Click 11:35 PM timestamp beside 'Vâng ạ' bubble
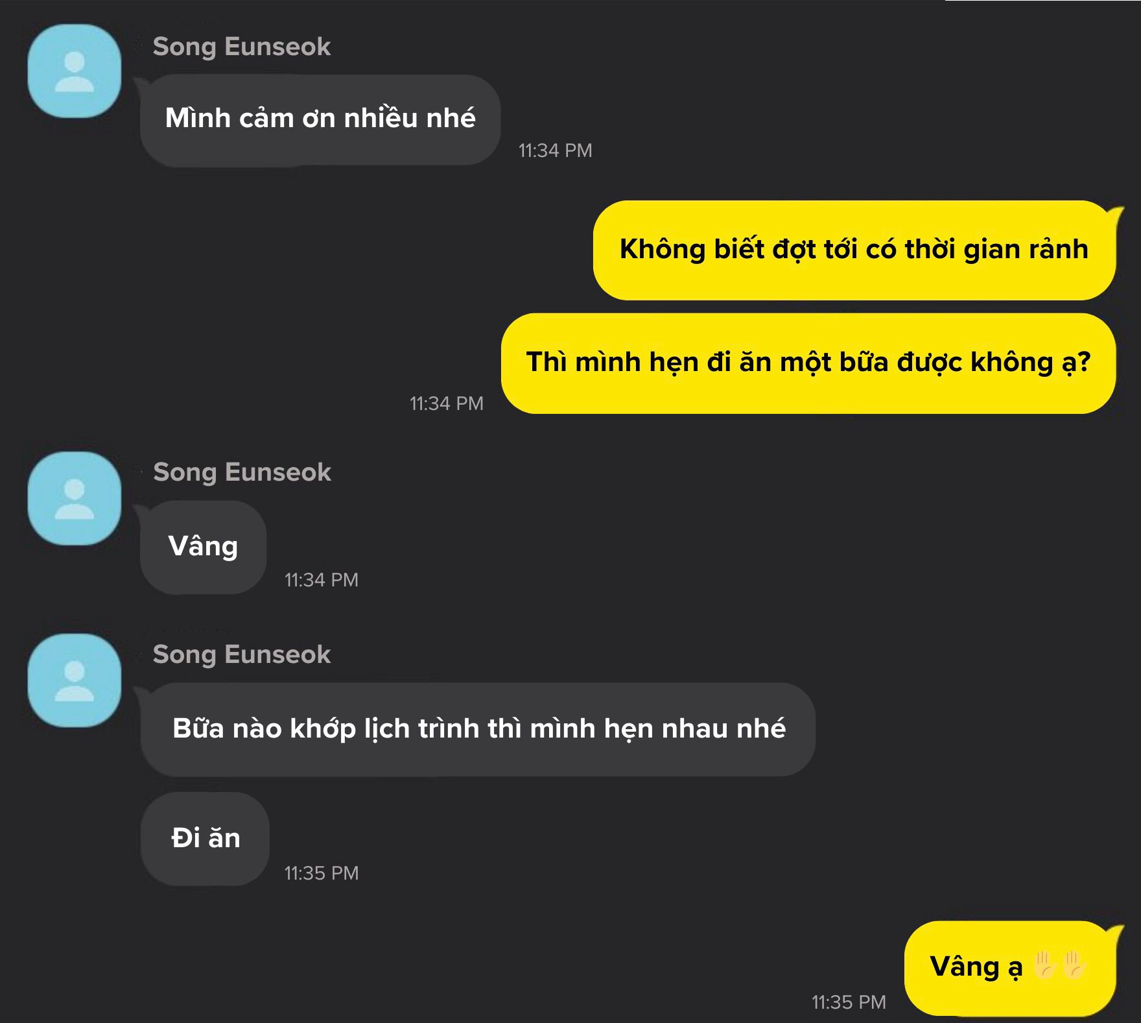Screen dimensions: 1141x1023 pos(849,1002)
